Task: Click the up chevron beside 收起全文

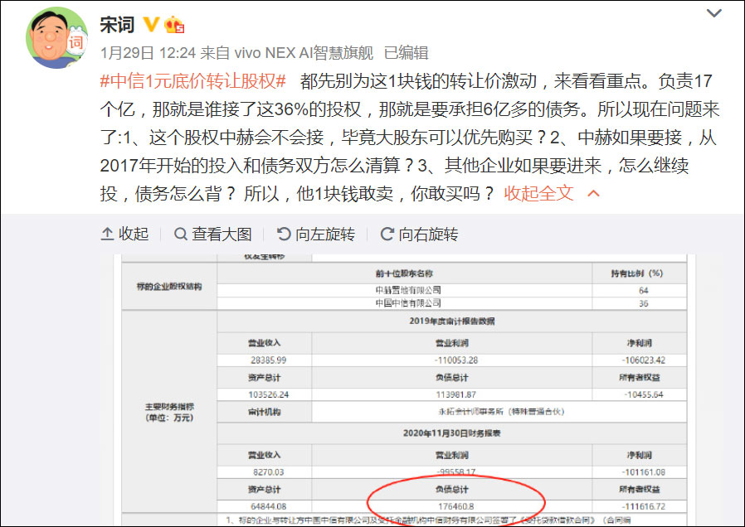Action: pos(593,194)
